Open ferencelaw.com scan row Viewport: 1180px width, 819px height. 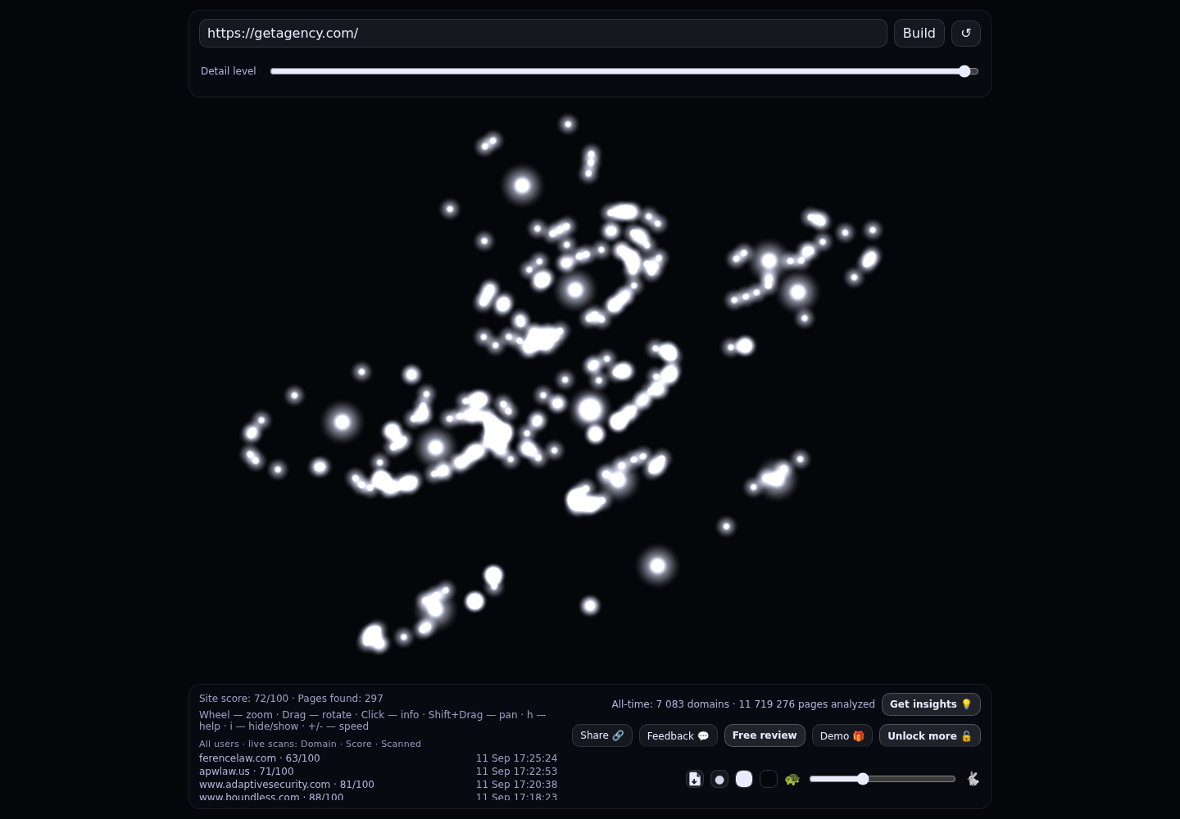378,758
